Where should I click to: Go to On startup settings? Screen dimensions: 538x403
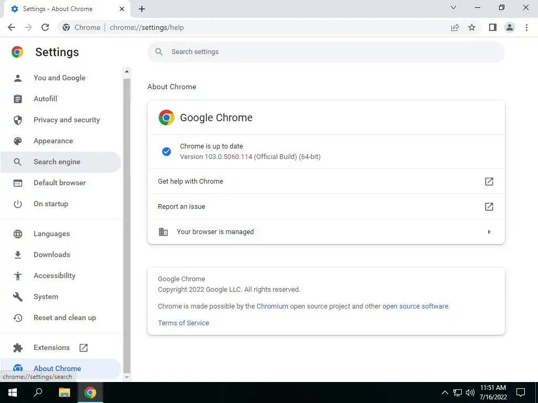coord(61,204)
